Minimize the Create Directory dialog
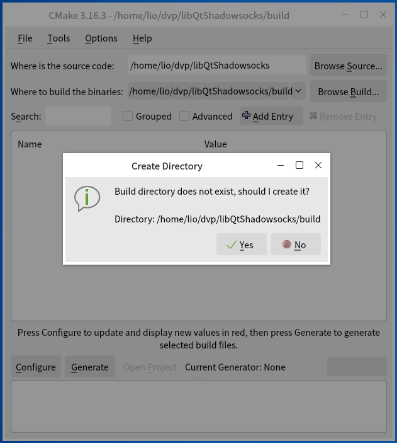Screen dimensions: 397x443 pos(281,165)
